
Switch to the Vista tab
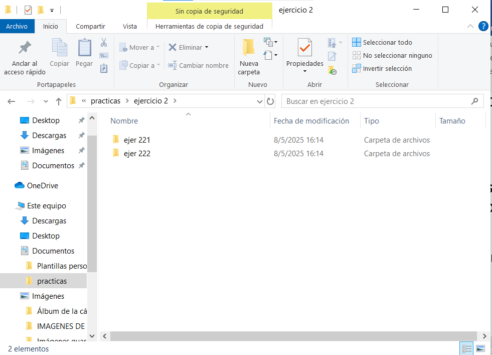[130, 27]
